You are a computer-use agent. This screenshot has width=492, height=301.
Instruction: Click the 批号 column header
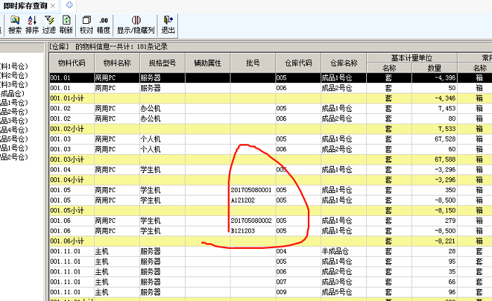point(252,63)
